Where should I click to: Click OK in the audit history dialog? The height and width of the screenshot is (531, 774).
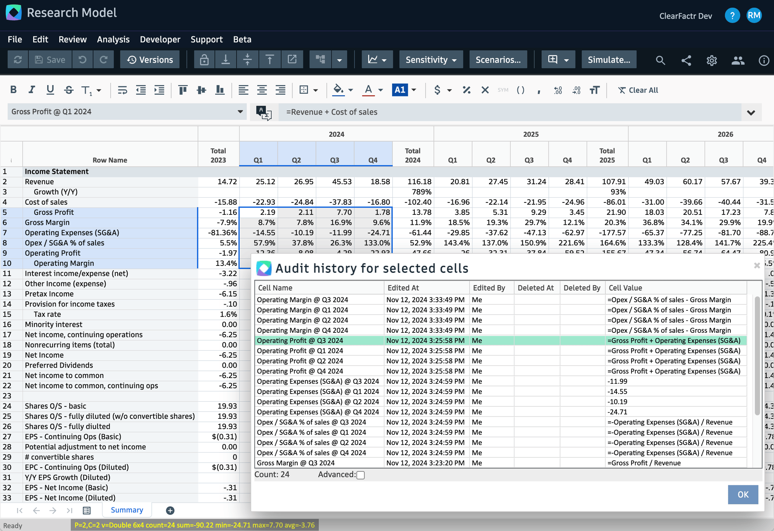pyautogui.click(x=743, y=495)
